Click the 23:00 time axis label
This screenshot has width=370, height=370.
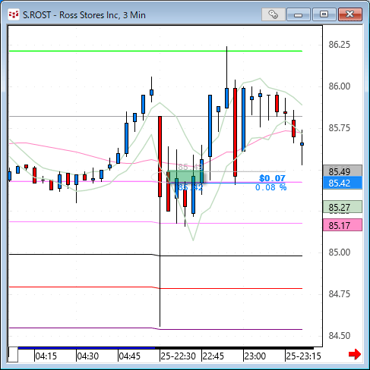coord(255,356)
